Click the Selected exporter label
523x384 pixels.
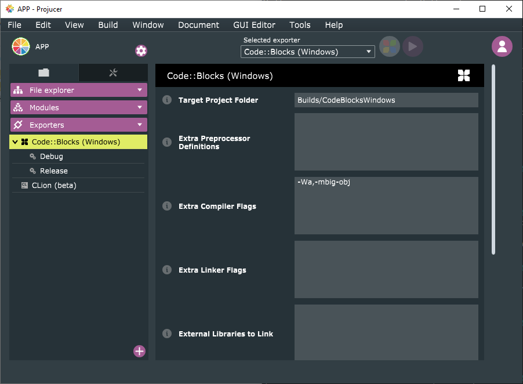[x=271, y=40]
